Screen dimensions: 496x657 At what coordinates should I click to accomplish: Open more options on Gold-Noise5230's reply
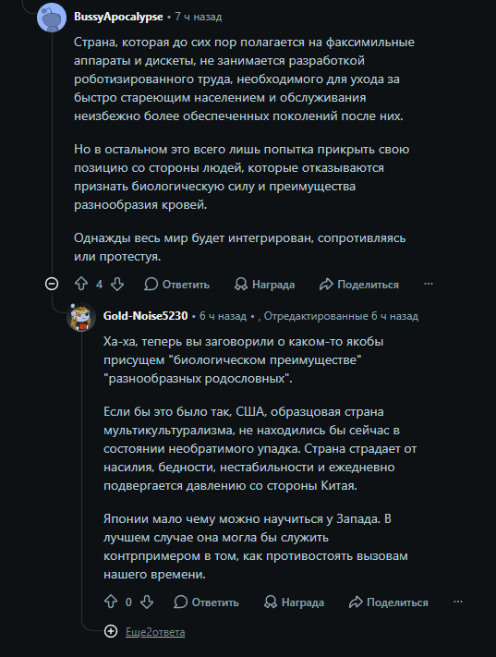coord(458,602)
